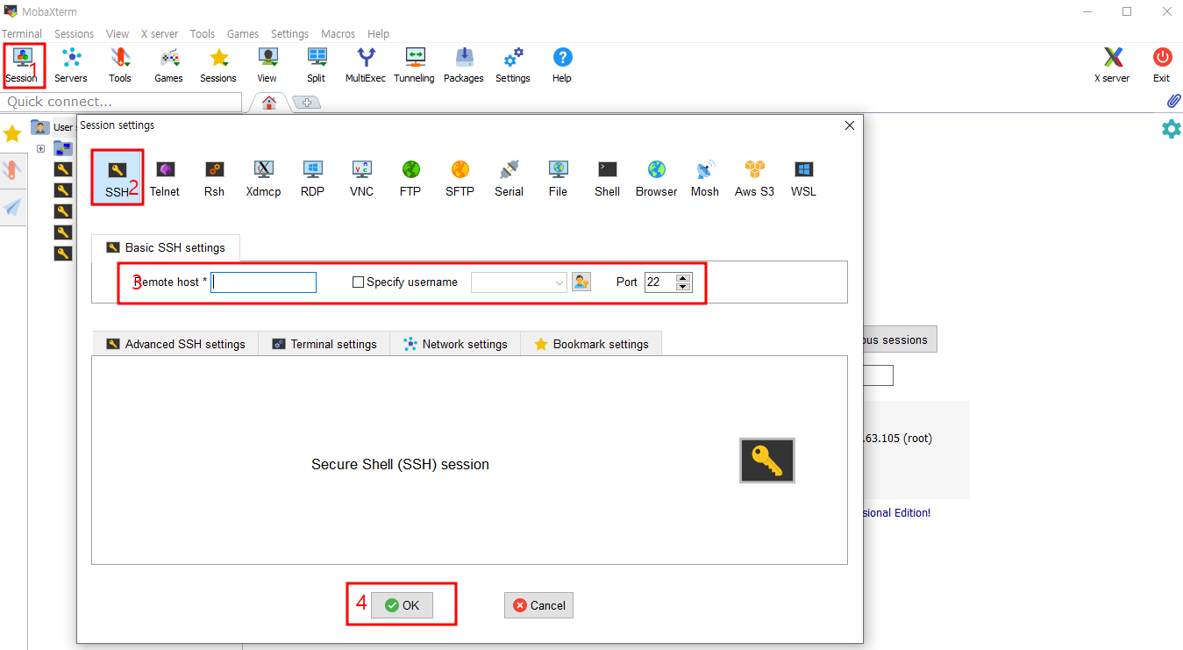Open the Advanced SSH settings tab
This screenshot has width=1183, height=650.
coord(175,344)
